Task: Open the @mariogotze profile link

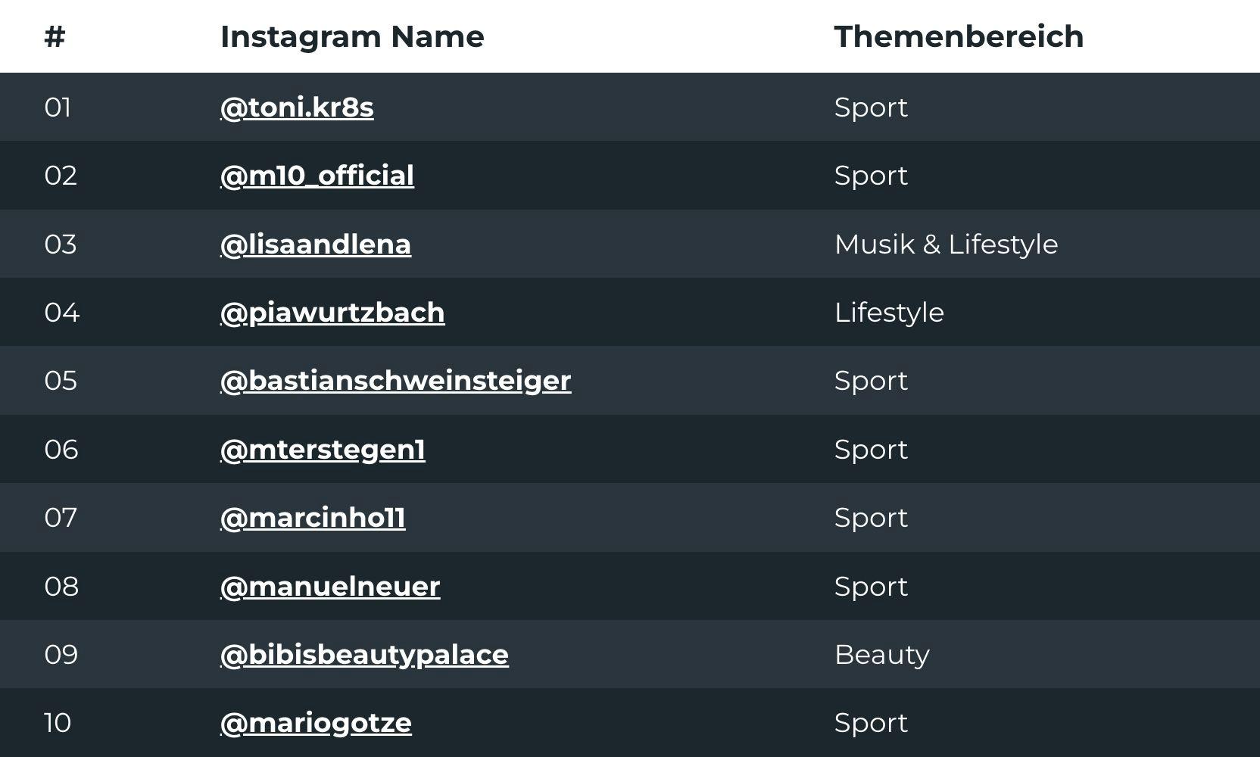Action: [x=316, y=723]
